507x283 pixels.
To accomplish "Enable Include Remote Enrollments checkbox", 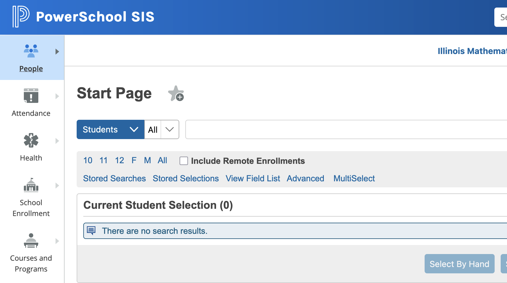I will tap(184, 161).
